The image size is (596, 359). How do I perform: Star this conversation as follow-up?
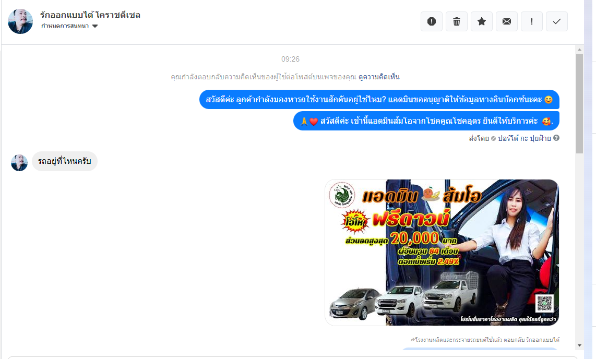482,21
